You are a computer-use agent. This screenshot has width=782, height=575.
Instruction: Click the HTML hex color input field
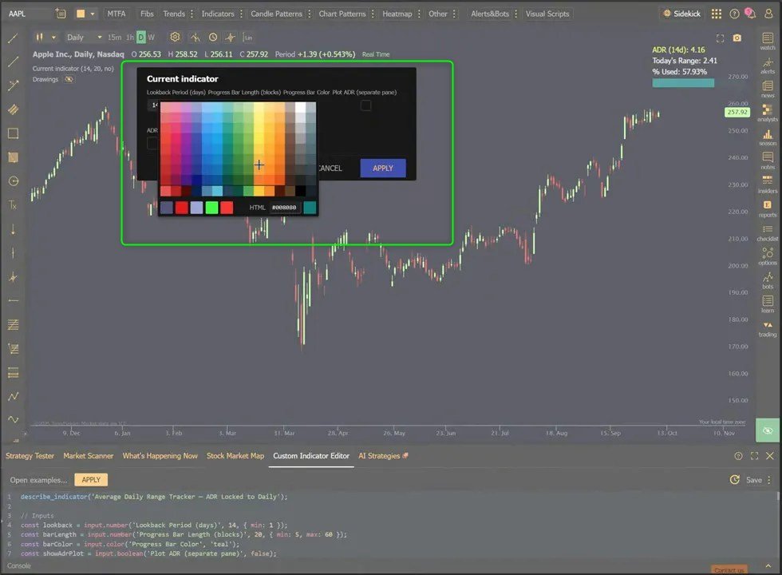point(284,207)
